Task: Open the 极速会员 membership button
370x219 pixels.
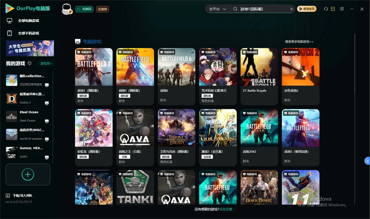Action: tap(307, 9)
